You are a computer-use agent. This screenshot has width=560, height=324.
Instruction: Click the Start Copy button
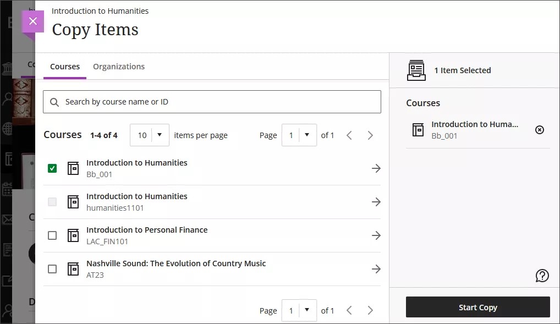point(477,307)
